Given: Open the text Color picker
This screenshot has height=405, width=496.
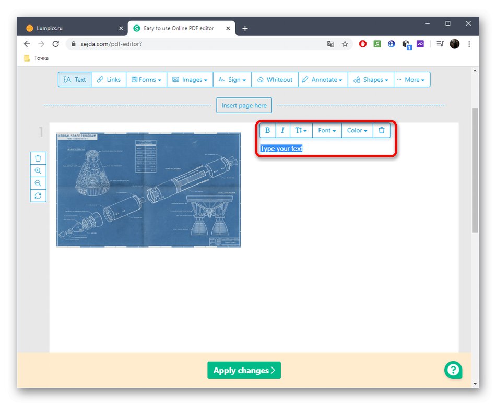Looking at the screenshot, I should tap(357, 130).
